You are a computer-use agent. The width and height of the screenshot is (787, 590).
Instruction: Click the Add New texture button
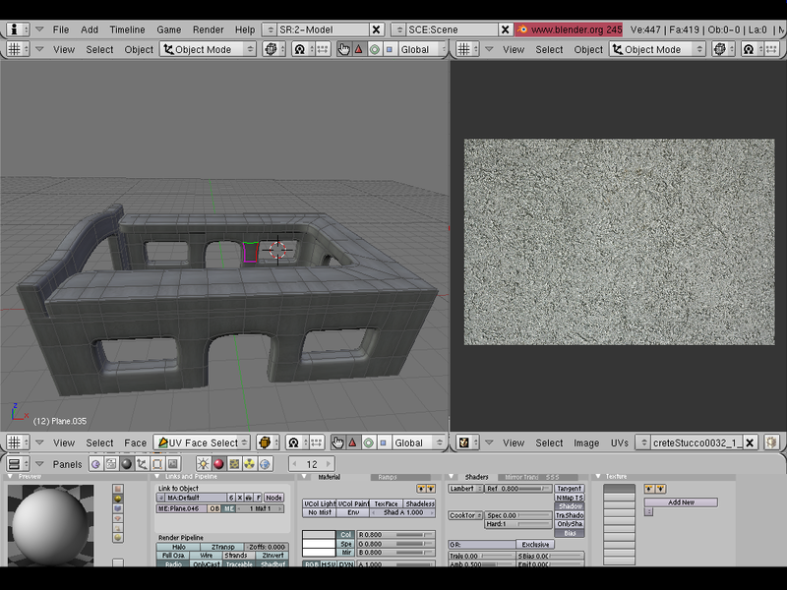tap(681, 502)
